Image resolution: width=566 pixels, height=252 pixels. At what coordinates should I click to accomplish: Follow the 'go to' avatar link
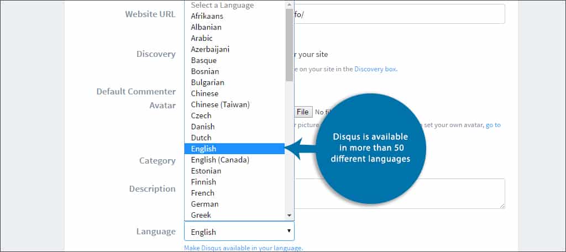click(493, 125)
